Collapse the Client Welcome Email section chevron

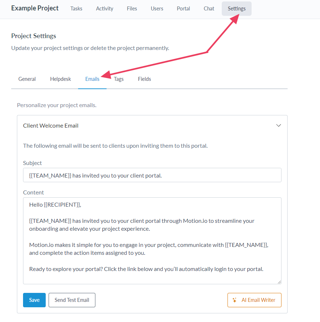click(x=278, y=126)
